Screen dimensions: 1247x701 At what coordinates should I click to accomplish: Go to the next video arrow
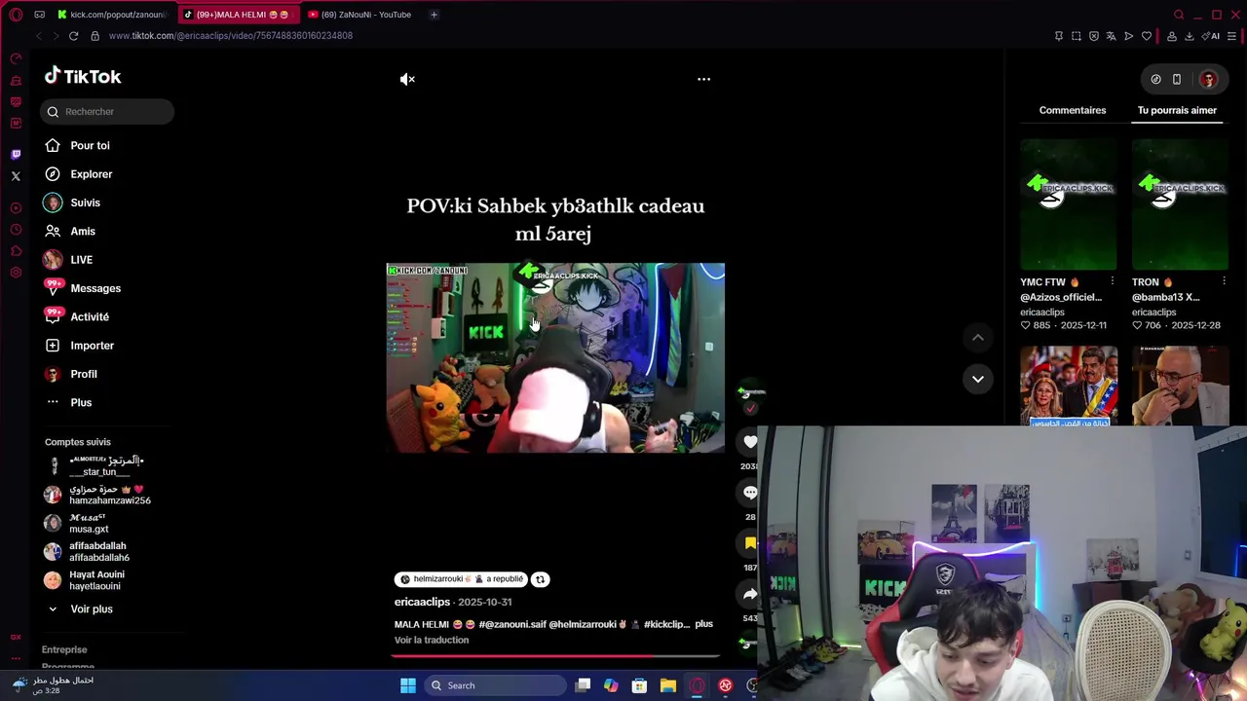pos(977,379)
